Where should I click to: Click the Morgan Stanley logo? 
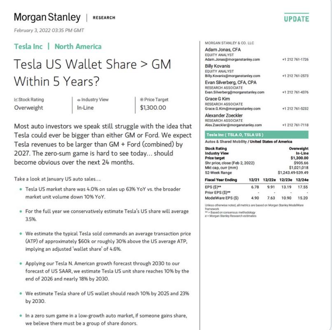47,17
